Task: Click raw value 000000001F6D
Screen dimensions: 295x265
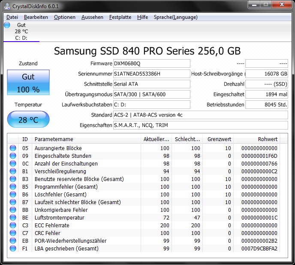Action: tap(259, 156)
